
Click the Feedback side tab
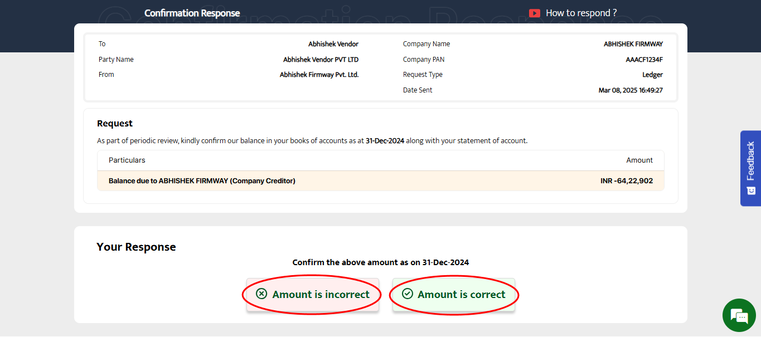tap(750, 162)
